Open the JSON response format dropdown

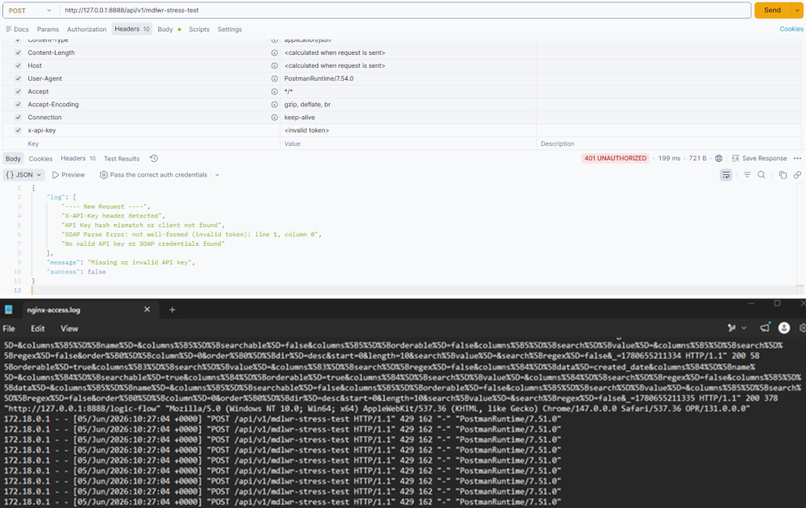[23, 175]
